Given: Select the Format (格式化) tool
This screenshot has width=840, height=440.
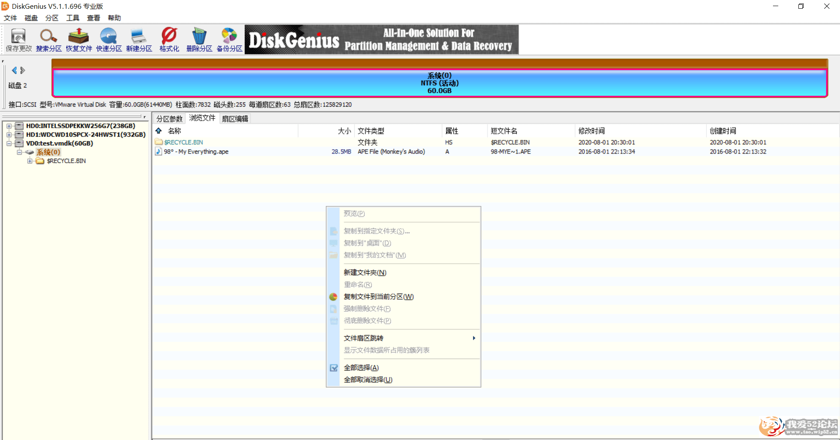Looking at the screenshot, I should coord(169,39).
